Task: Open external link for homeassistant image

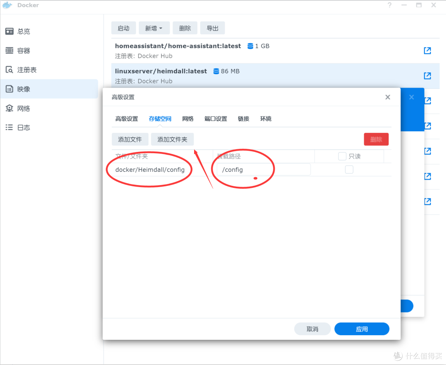Action: (x=427, y=50)
